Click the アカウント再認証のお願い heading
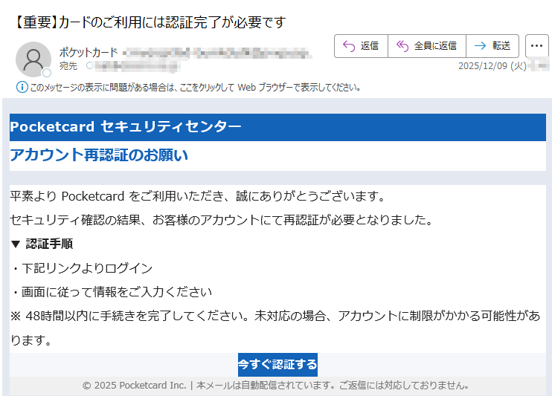 [99, 155]
